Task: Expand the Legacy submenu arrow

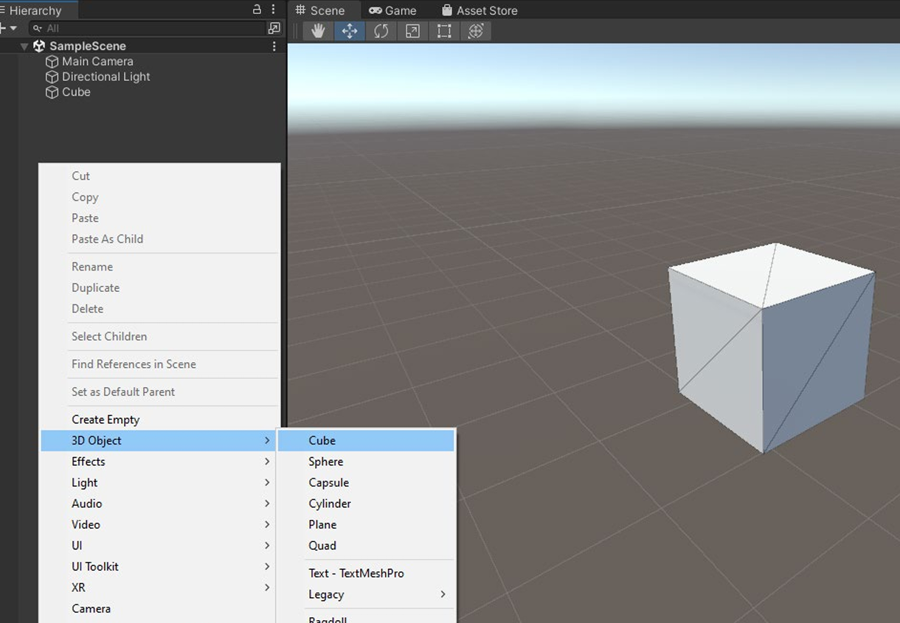Action: pyautogui.click(x=443, y=594)
